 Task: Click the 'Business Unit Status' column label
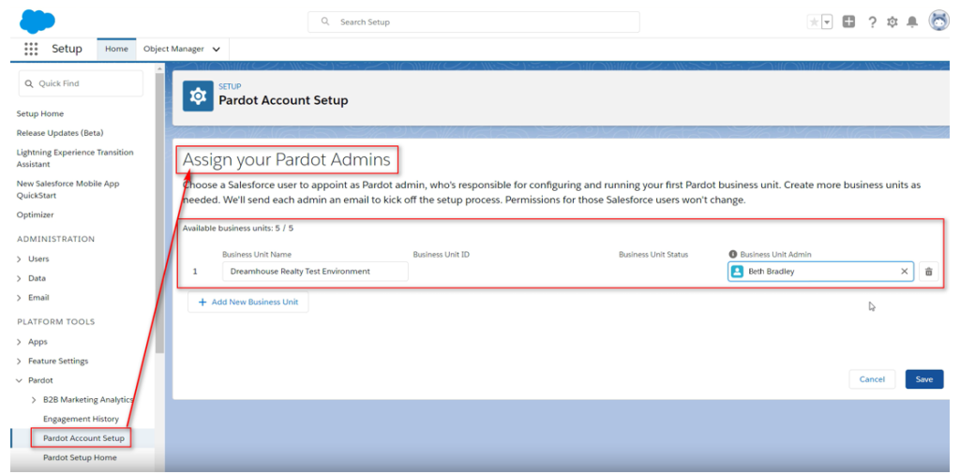pos(653,254)
